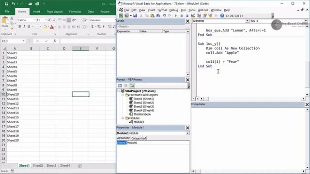This screenshot has height=174, width=310.
Task: Switch to the Formulas tab in Excel
Action: pyautogui.click(x=75, y=12)
